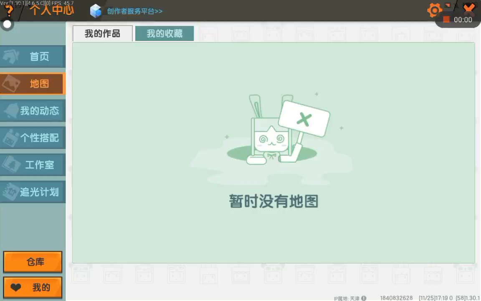
Task: Open 我的动态 in the sidebar
Action: (33, 111)
